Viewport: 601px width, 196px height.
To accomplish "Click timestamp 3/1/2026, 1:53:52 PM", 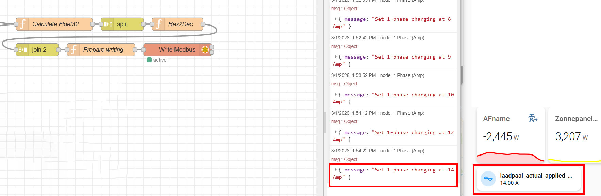I will [x=353, y=75].
